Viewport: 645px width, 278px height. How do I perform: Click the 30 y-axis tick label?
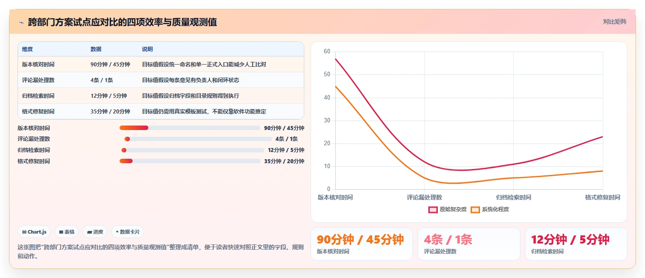[327, 121]
